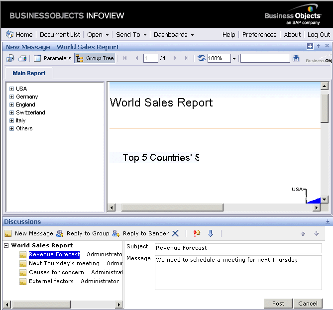Click the About link
333x310 pixels.
(x=292, y=35)
